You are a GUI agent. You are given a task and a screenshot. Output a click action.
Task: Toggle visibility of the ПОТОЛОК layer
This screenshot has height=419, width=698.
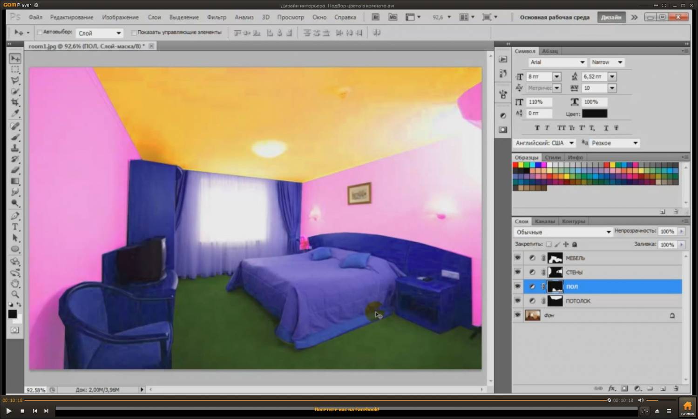point(517,301)
